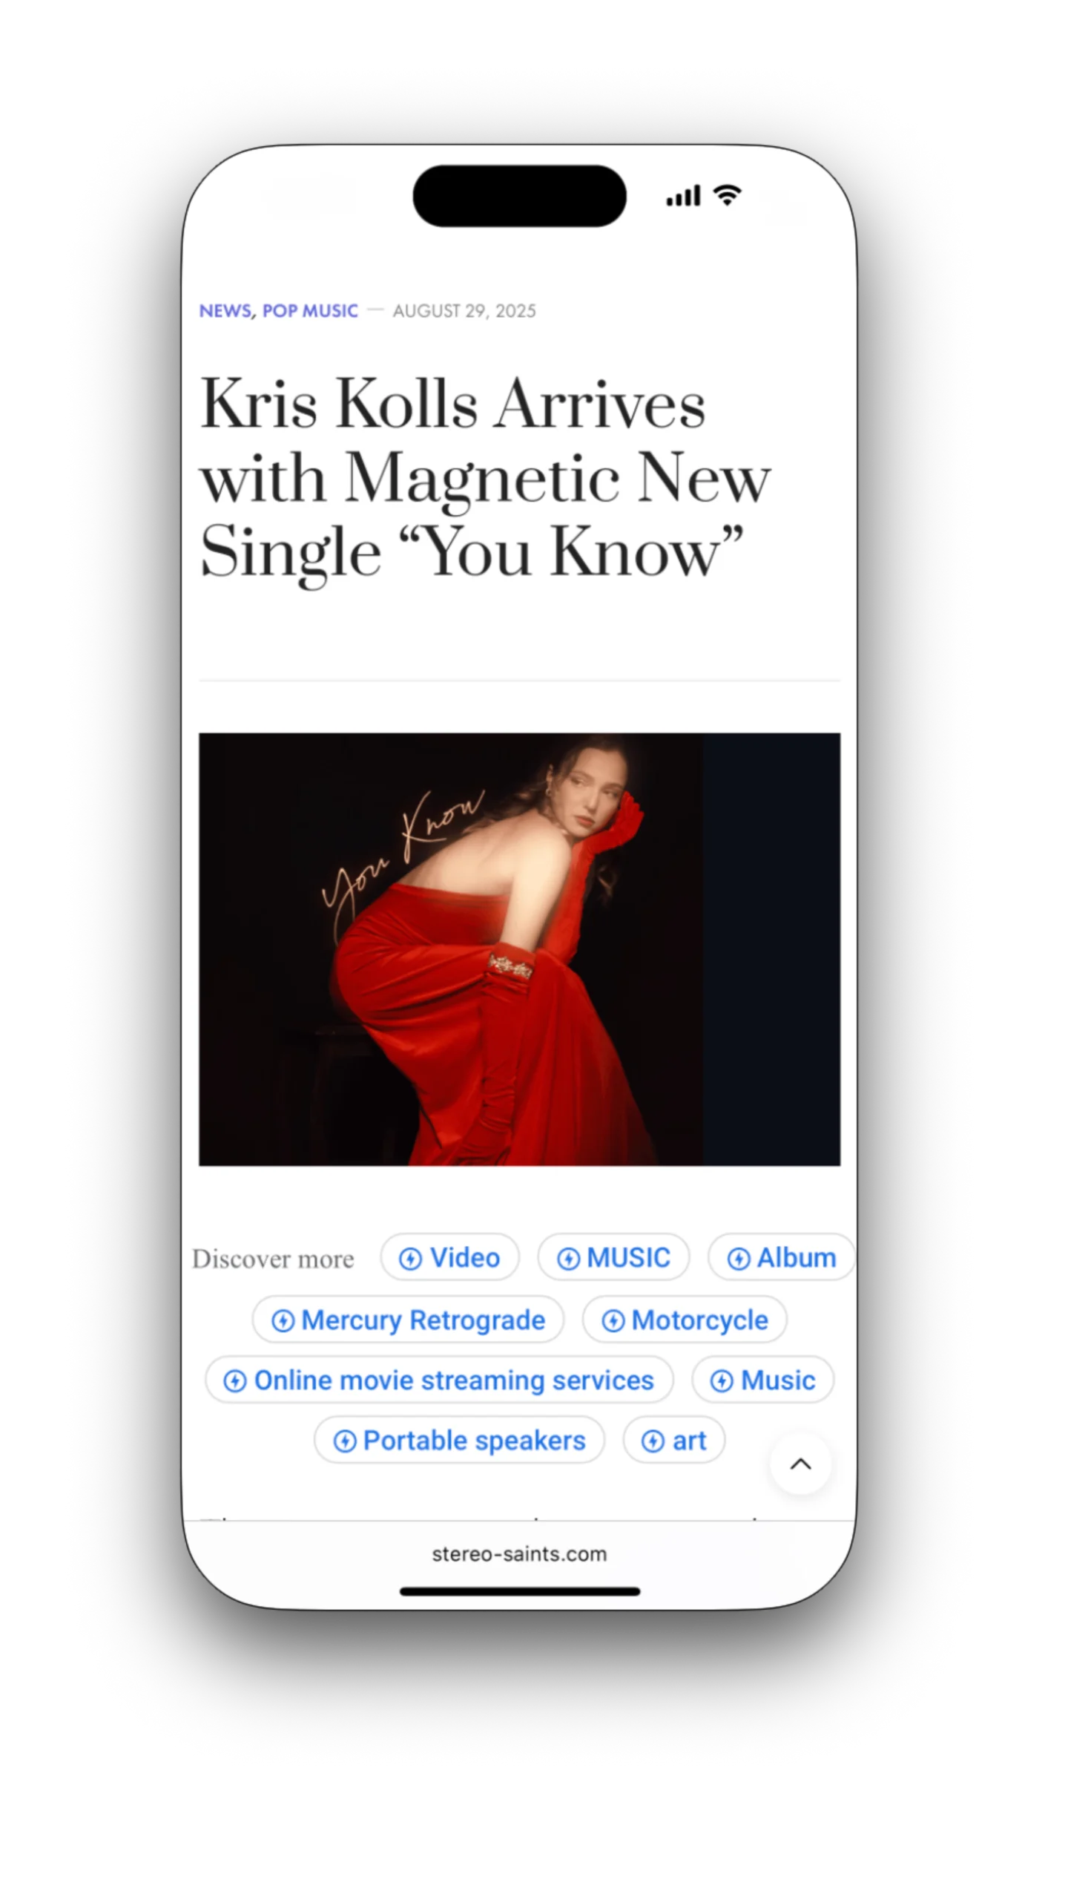Tap the Kris Kolls article headline

tap(485, 478)
